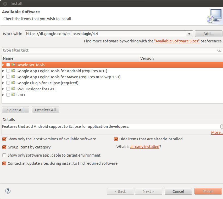The image size is (223, 199).
Task: Click the help question mark icon
Action: tap(8, 191)
